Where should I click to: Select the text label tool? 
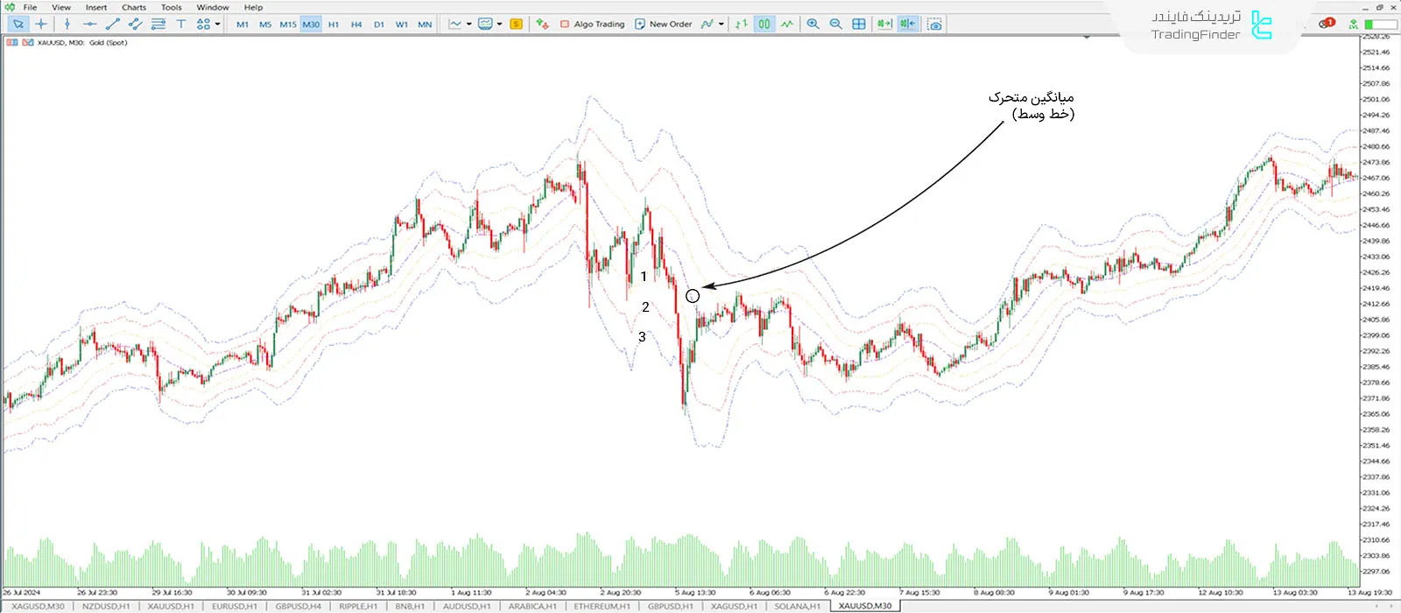[x=181, y=24]
